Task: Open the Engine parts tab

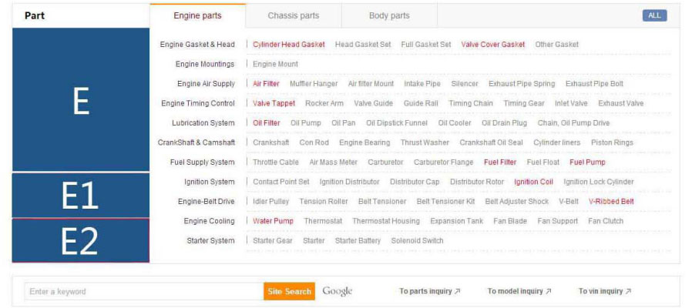Action: pos(197,15)
